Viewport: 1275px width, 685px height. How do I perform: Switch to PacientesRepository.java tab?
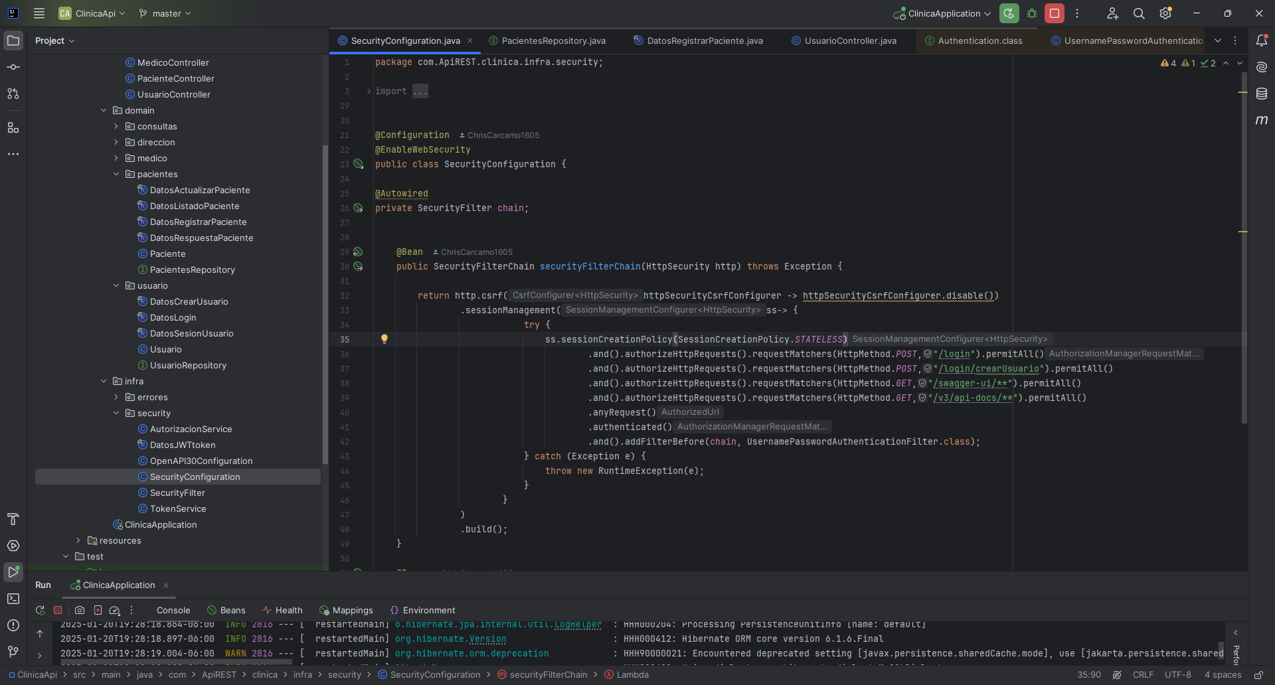tap(547, 40)
